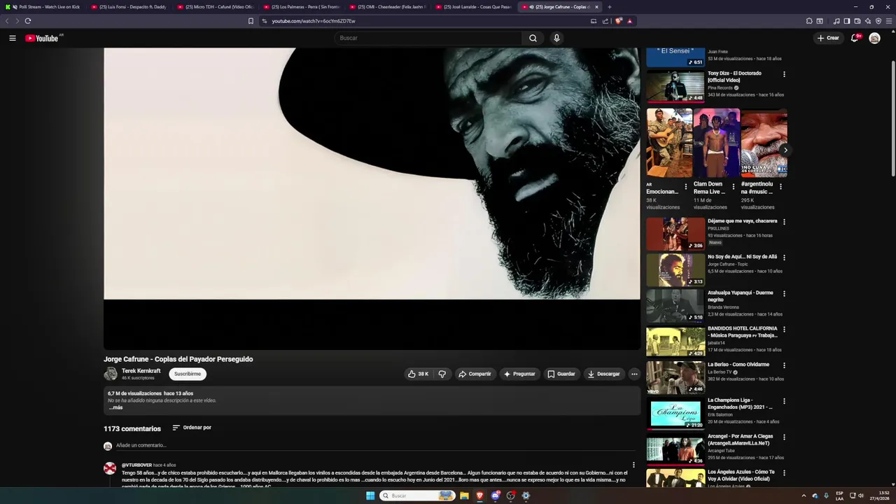Click the share page icon in address bar
The image size is (896, 504).
click(605, 21)
